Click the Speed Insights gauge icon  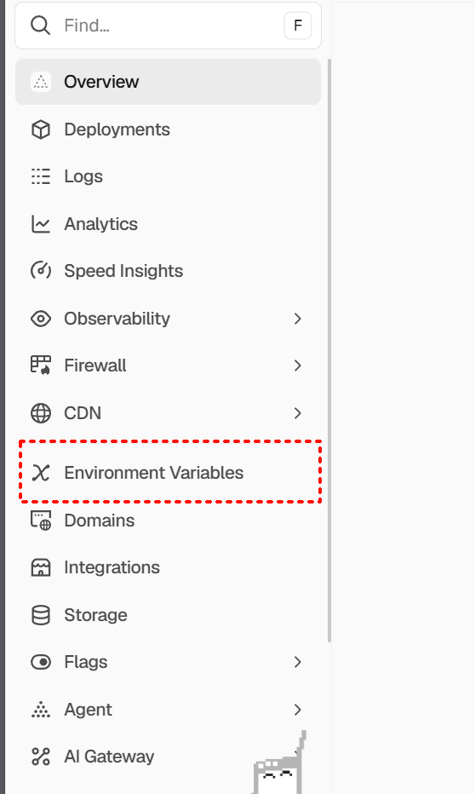41,271
